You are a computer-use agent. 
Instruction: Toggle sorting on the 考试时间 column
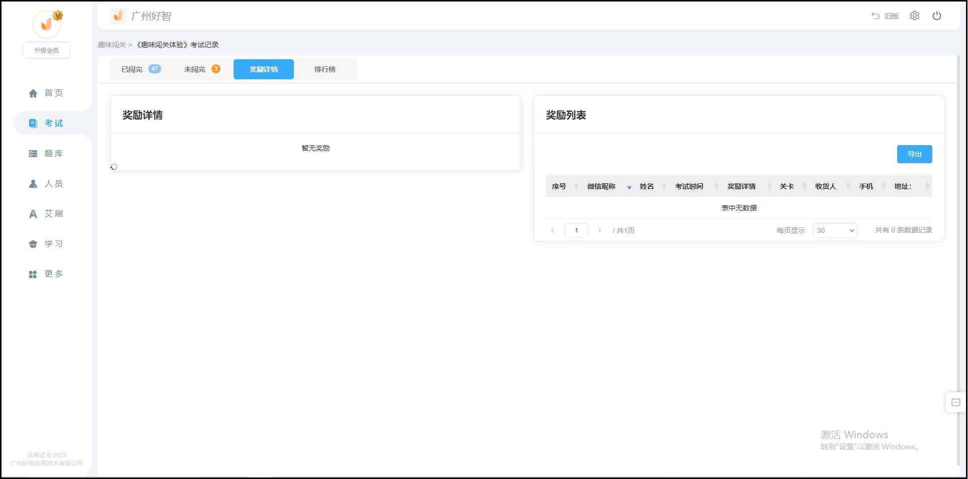click(717, 186)
